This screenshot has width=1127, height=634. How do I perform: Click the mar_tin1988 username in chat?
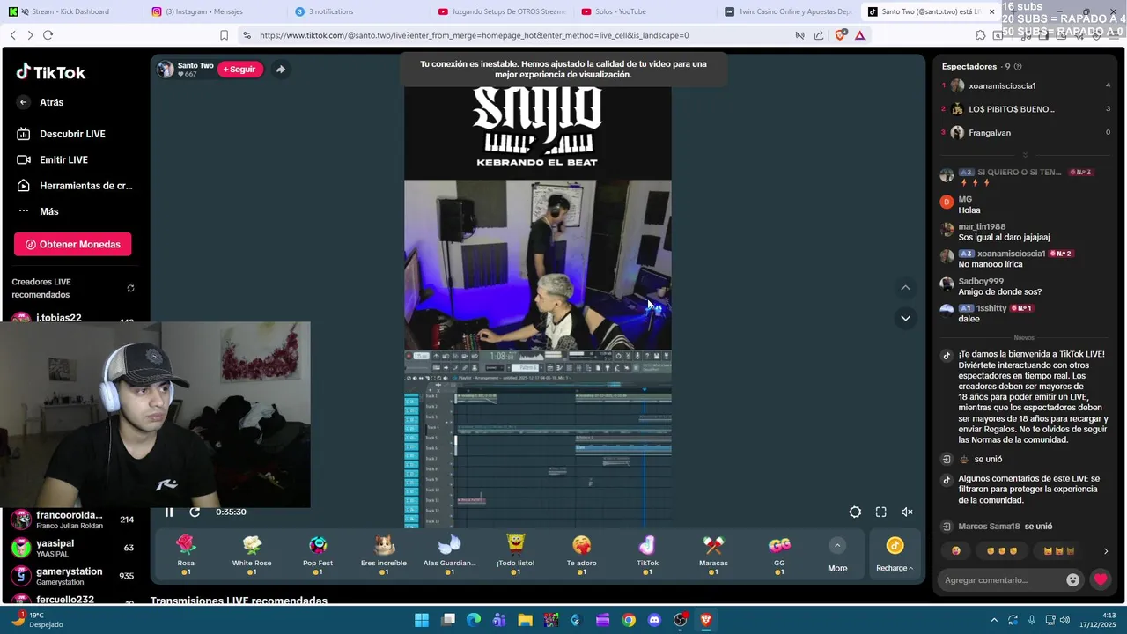(x=982, y=227)
